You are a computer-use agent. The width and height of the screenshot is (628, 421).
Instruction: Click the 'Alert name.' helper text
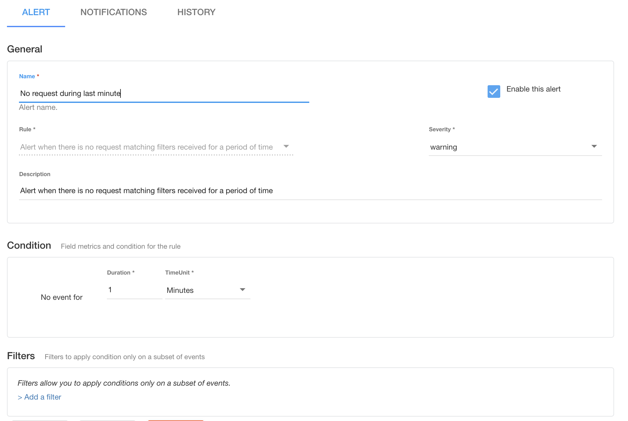[x=38, y=107]
